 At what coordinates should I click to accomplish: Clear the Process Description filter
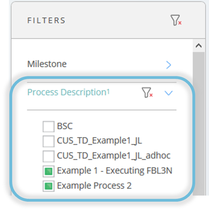click(147, 92)
